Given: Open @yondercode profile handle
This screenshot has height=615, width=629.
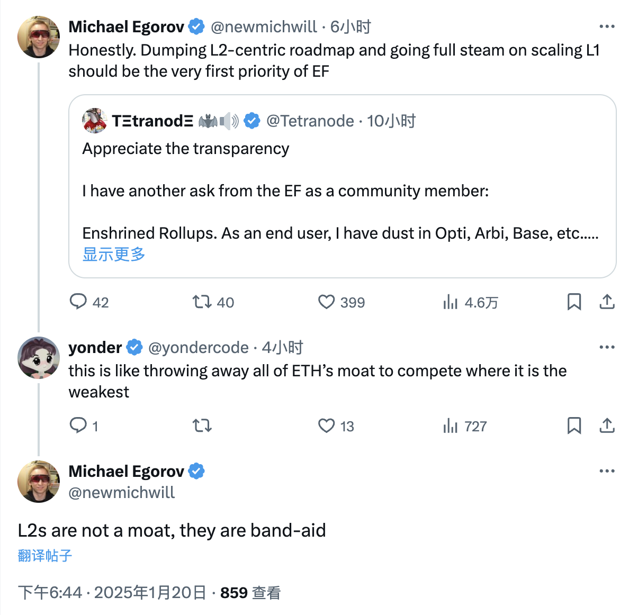Looking at the screenshot, I should click(x=199, y=348).
